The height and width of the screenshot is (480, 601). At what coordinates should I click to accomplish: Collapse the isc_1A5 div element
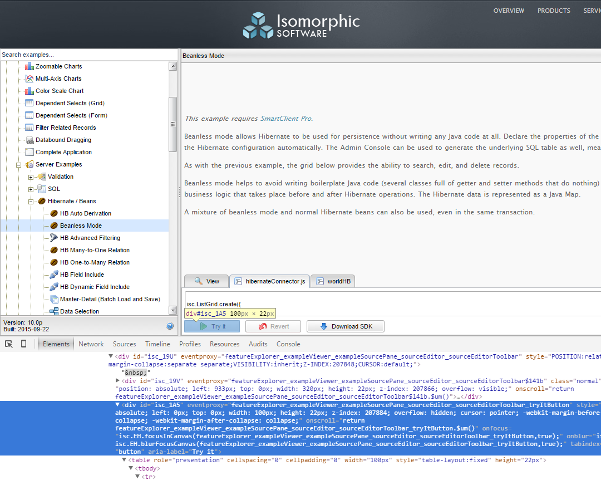pos(117,405)
